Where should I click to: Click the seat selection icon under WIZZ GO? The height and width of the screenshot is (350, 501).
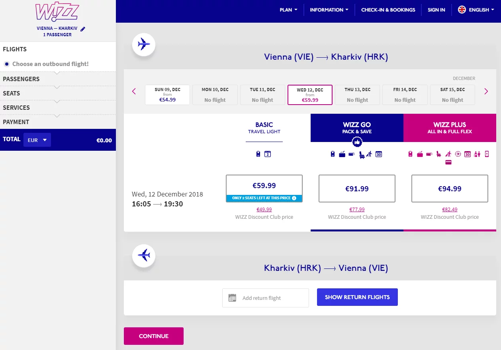(362, 154)
